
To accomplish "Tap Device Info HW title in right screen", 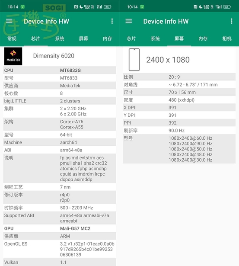I will coord(166,21).
